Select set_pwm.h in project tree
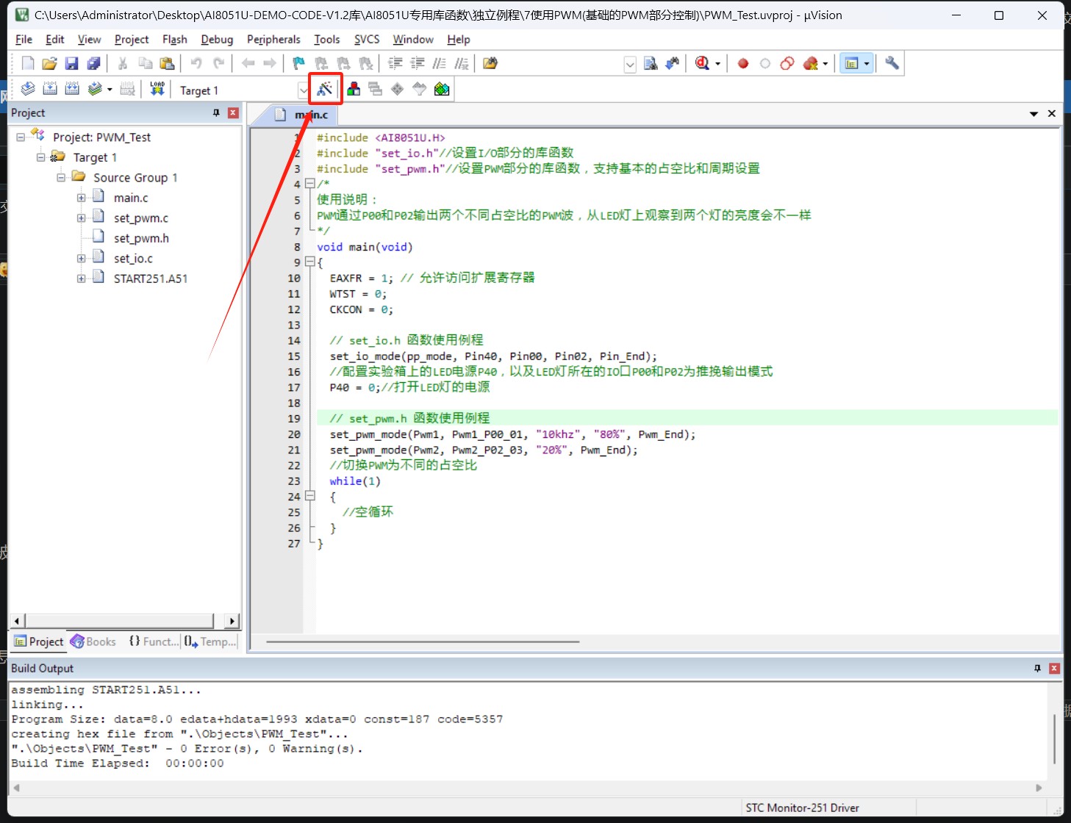The width and height of the screenshot is (1071, 823). pyautogui.click(x=141, y=238)
